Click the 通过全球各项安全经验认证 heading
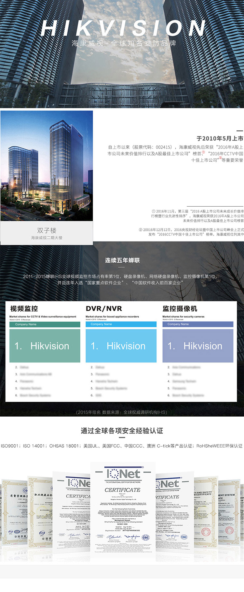This screenshot has height=592, width=244. coord(122,431)
